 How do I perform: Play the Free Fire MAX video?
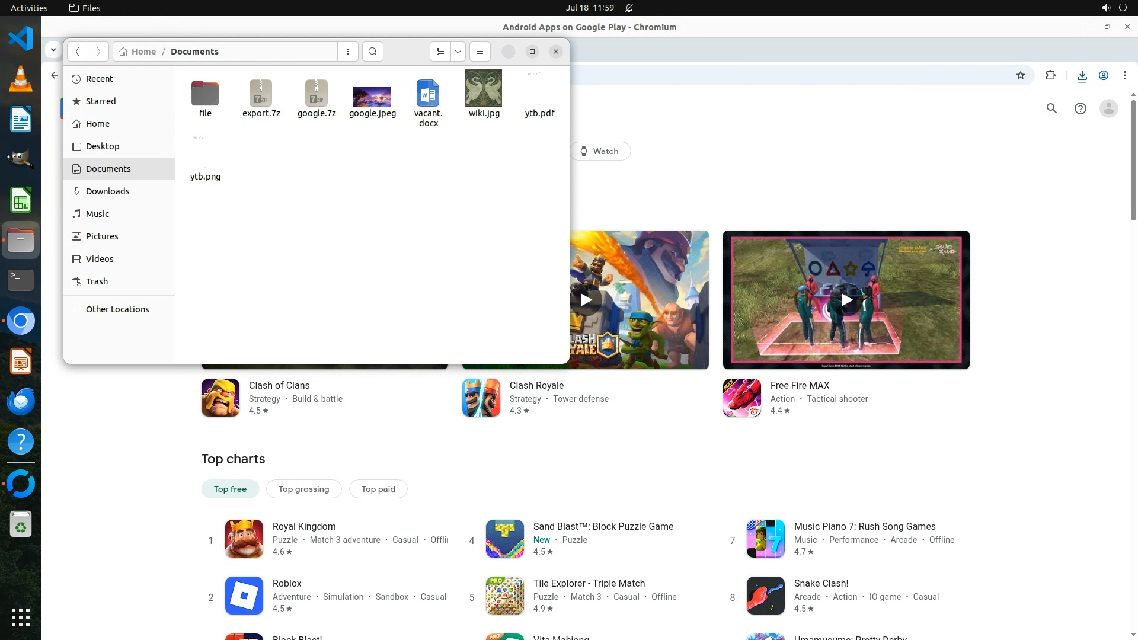point(846,300)
